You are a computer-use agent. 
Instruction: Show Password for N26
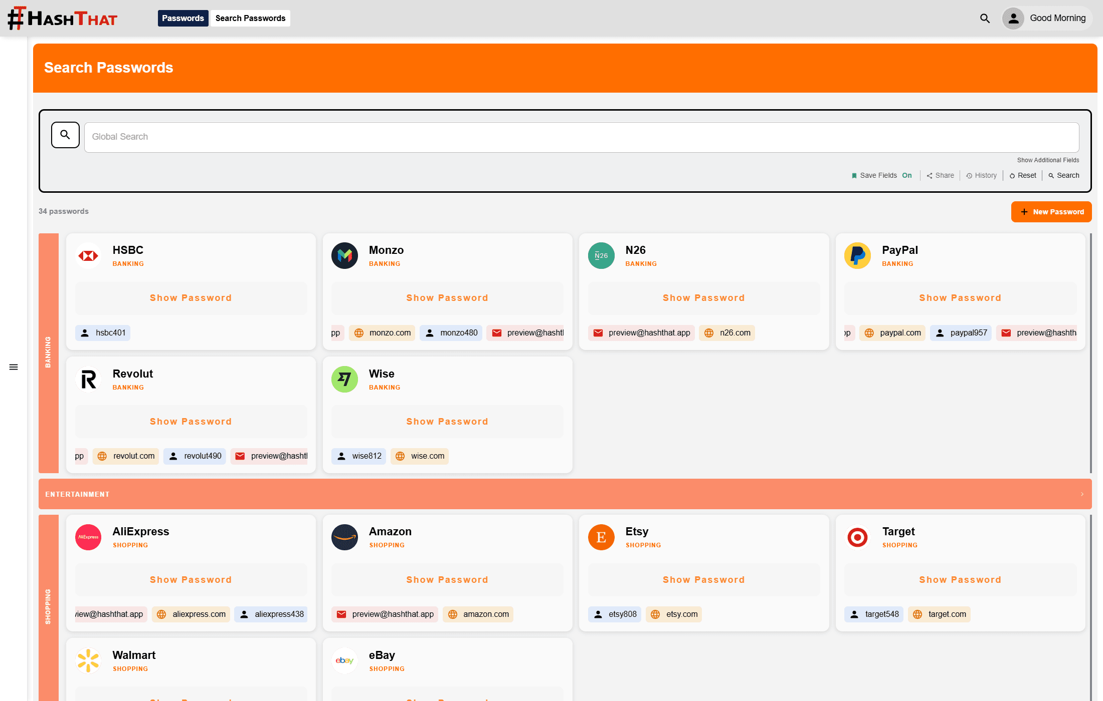coord(704,298)
